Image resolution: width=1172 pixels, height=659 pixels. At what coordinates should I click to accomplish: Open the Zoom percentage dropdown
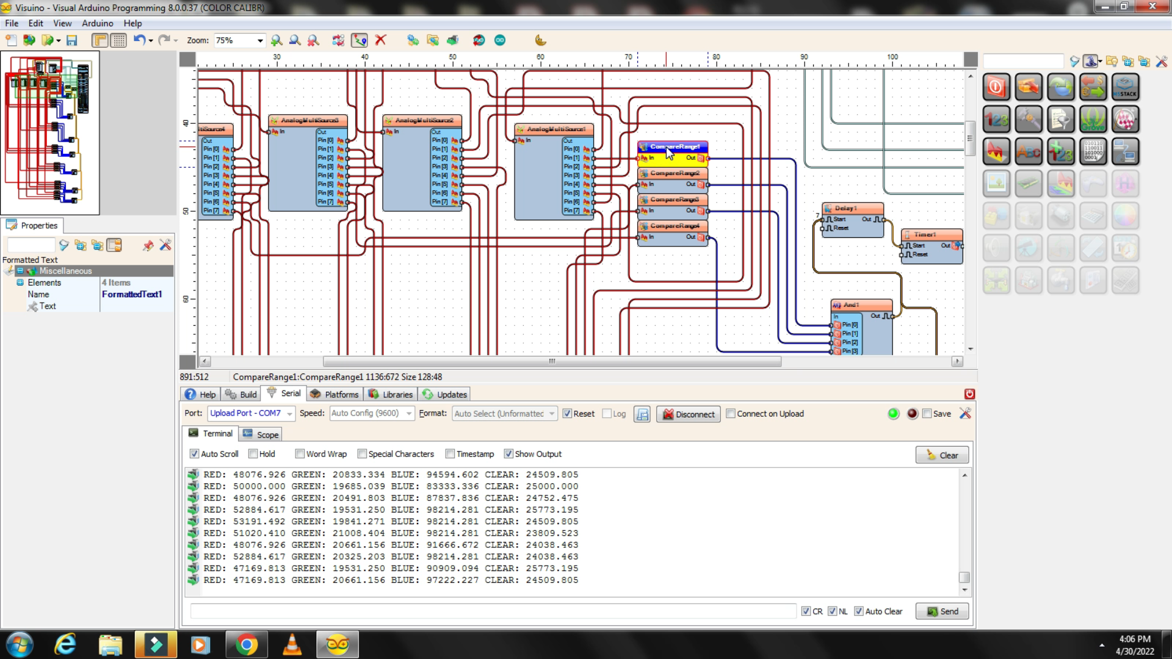click(x=260, y=40)
